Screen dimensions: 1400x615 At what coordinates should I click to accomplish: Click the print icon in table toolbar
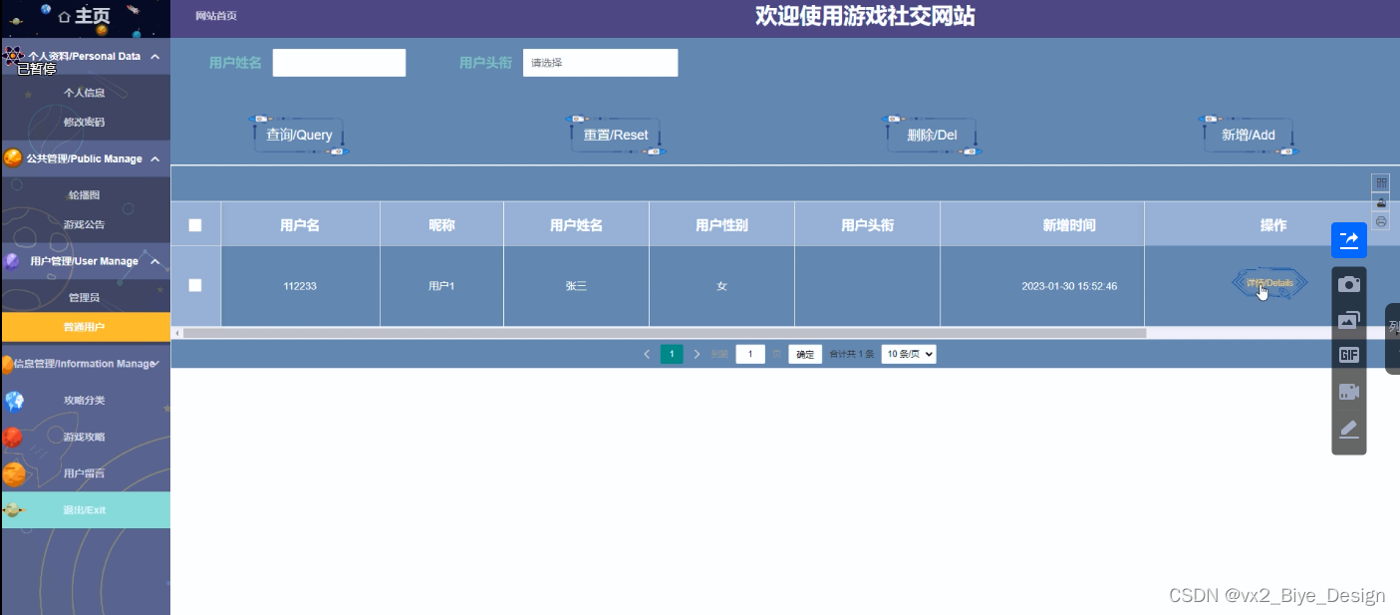[1381, 221]
